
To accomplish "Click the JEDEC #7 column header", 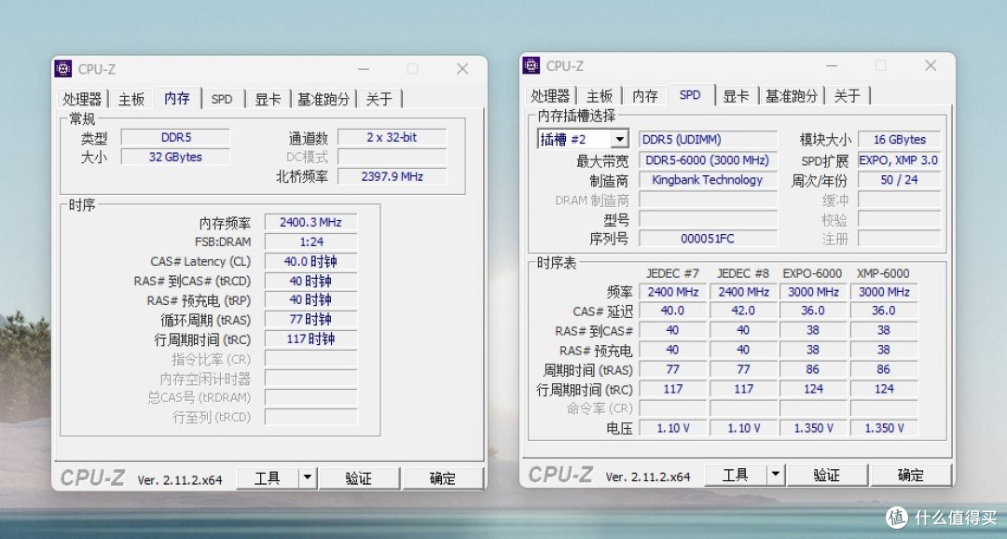I will click(672, 273).
